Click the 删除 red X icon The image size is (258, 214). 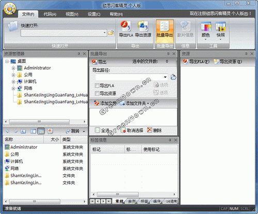click(x=150, y=130)
